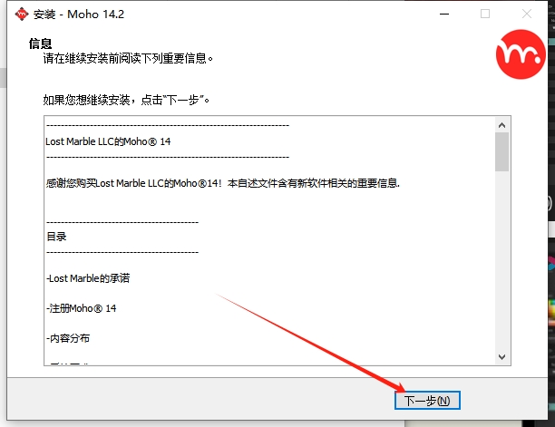This screenshot has width=555, height=427.
Task: Click the scrollbar up arrow in info box
Action: tap(501, 125)
